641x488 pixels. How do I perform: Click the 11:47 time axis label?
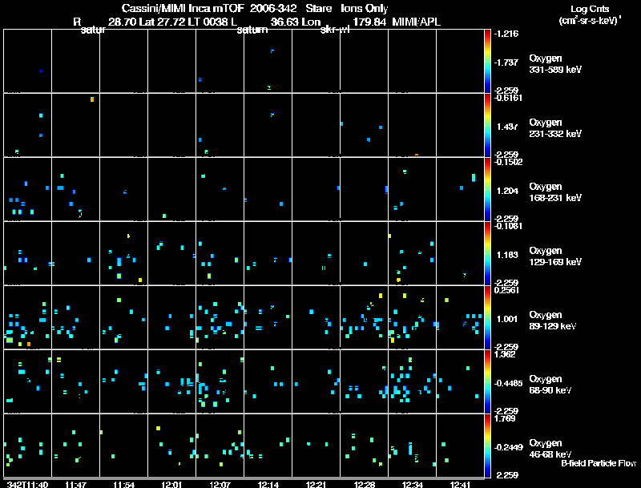pyautogui.click(x=75, y=485)
